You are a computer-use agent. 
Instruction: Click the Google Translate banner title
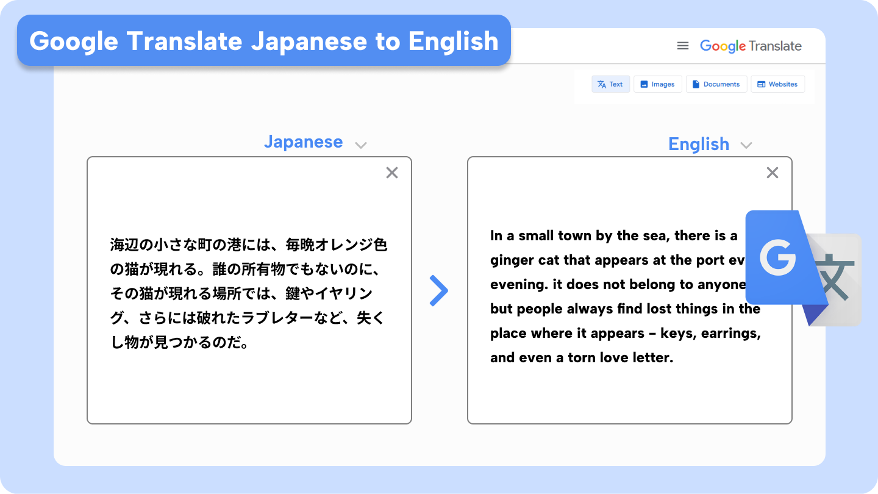pos(265,40)
